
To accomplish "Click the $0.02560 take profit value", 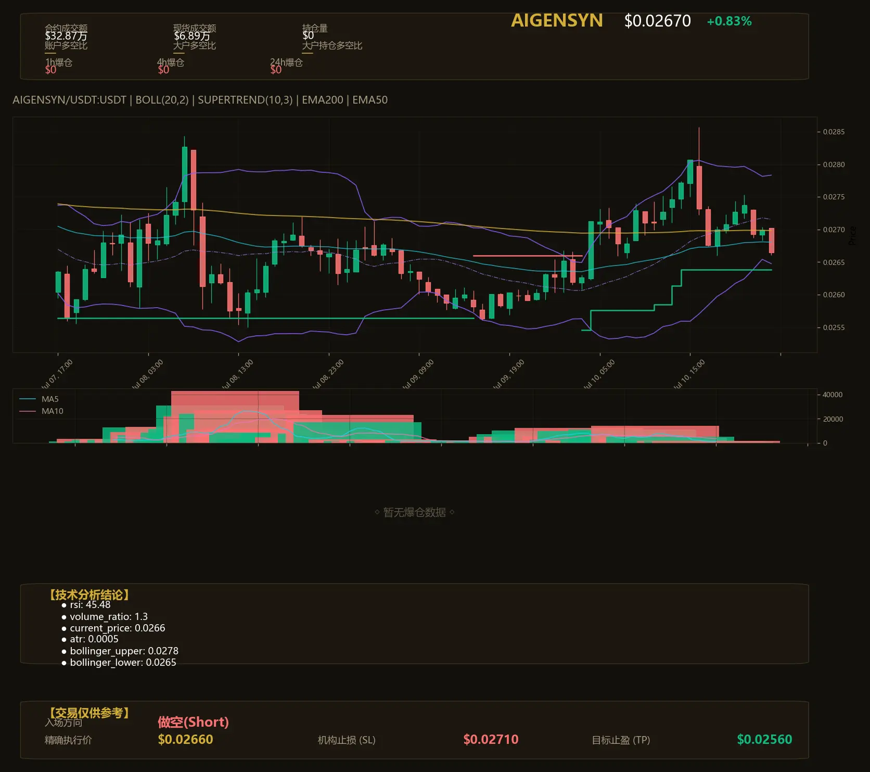I will pos(764,739).
